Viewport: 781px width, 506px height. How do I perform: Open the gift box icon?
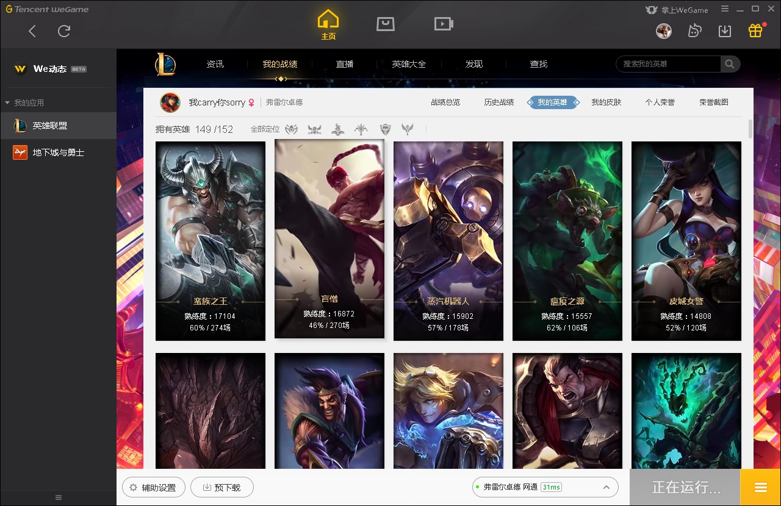click(755, 30)
